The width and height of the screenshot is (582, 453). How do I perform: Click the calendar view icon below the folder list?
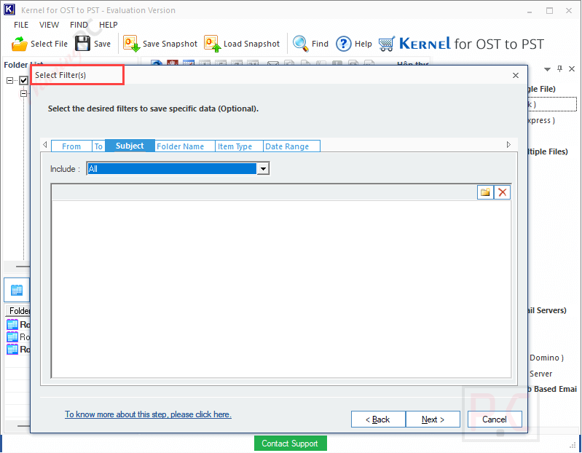pyautogui.click(x=17, y=290)
